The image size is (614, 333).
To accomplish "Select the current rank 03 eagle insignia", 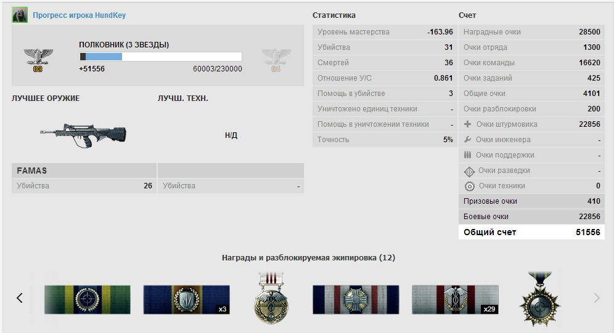I will tap(38, 60).
